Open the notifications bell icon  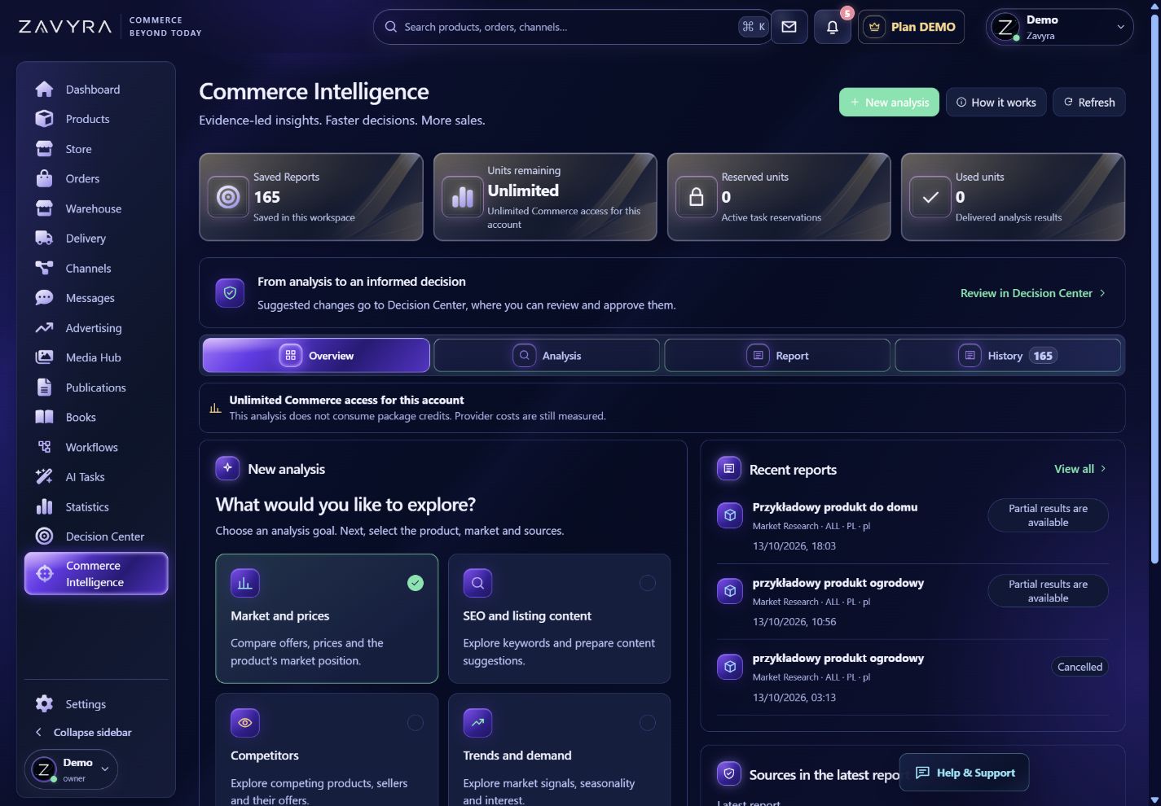[x=832, y=27]
